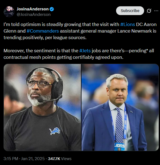The height and width of the screenshot is (165, 160).
Task: Click the word Views beside the count
Action: click(x=66, y=159)
